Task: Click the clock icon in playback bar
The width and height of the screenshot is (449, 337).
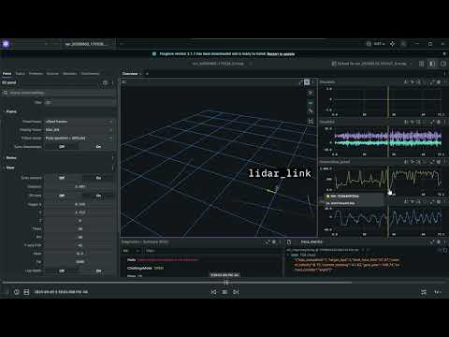Action: (17, 292)
